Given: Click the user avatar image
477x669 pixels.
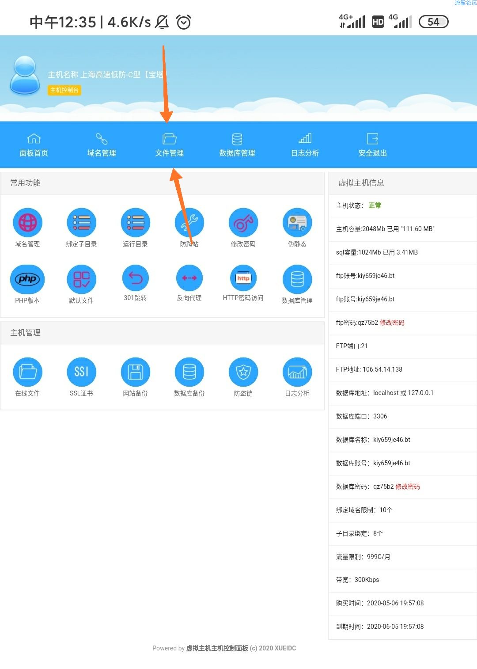Looking at the screenshot, I should point(25,75).
